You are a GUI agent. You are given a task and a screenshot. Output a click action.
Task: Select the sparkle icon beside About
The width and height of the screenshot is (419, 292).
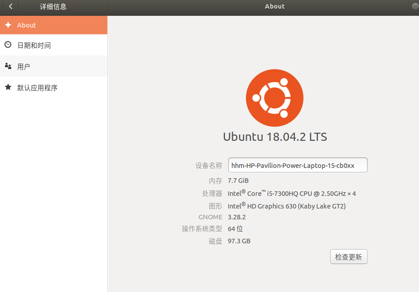tap(8, 25)
